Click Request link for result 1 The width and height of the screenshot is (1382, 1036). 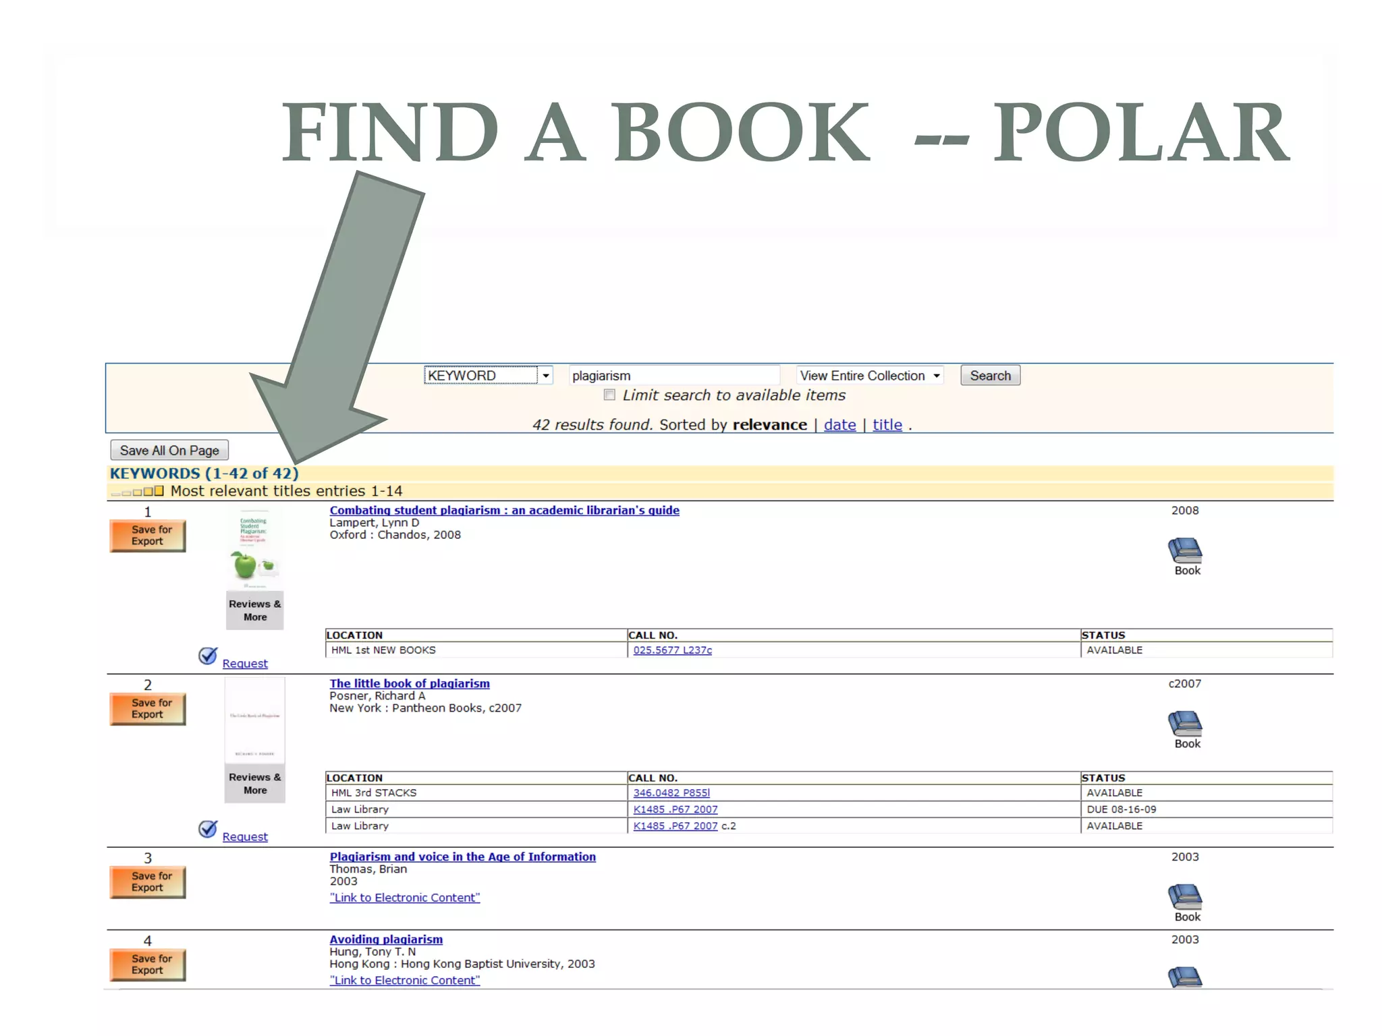point(245,664)
